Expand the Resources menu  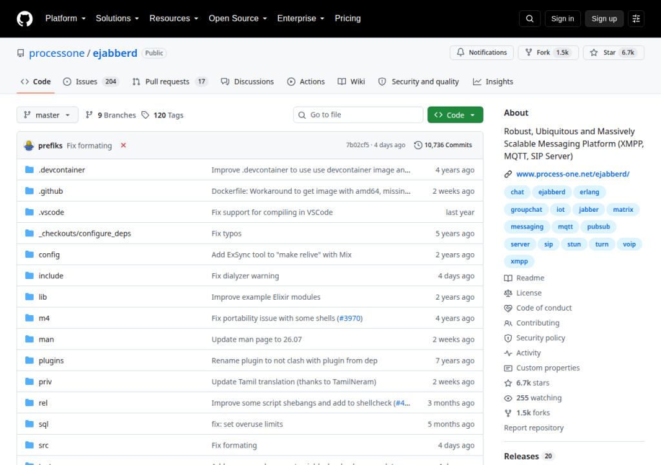[174, 19]
